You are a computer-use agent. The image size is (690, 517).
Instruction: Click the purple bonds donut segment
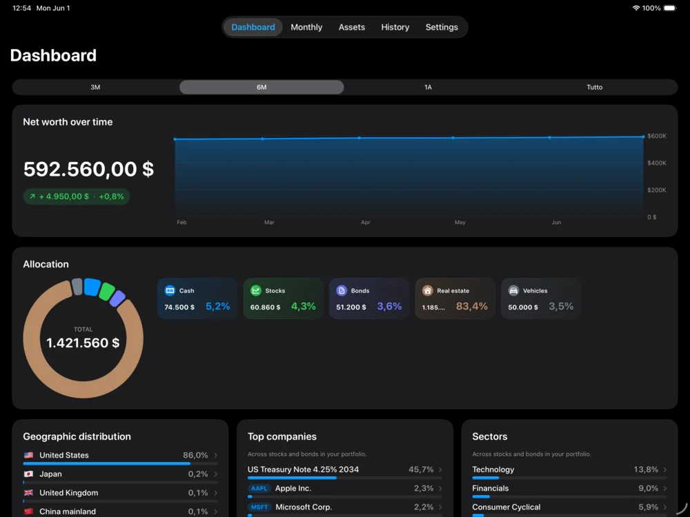(x=117, y=298)
